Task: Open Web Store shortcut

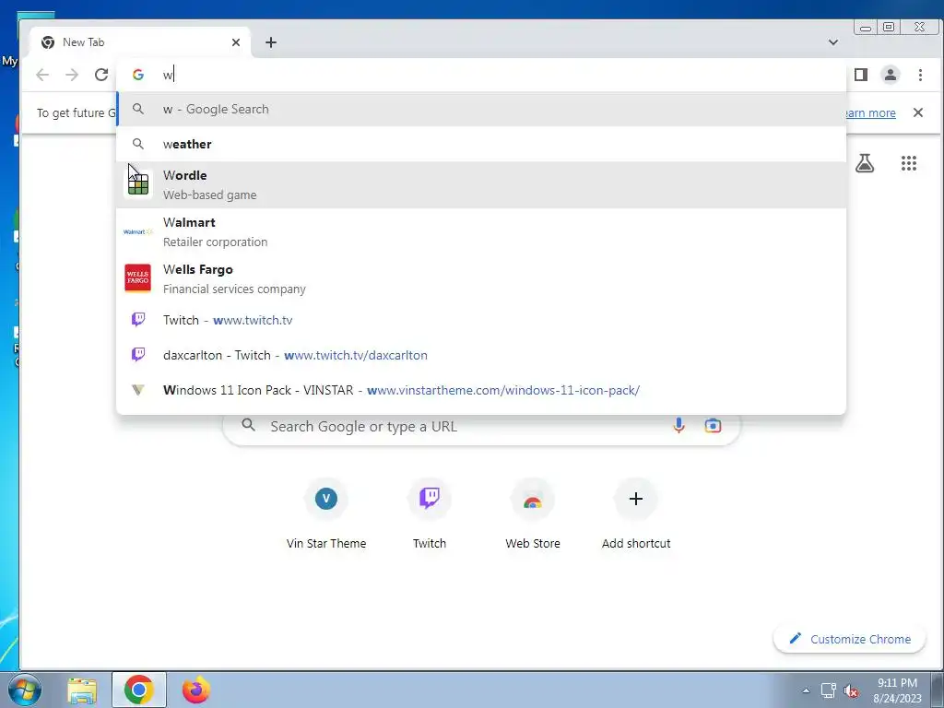Action: tap(533, 513)
